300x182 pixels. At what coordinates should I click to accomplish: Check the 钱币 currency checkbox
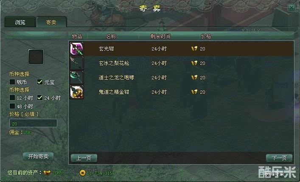pyautogui.click(x=12, y=82)
